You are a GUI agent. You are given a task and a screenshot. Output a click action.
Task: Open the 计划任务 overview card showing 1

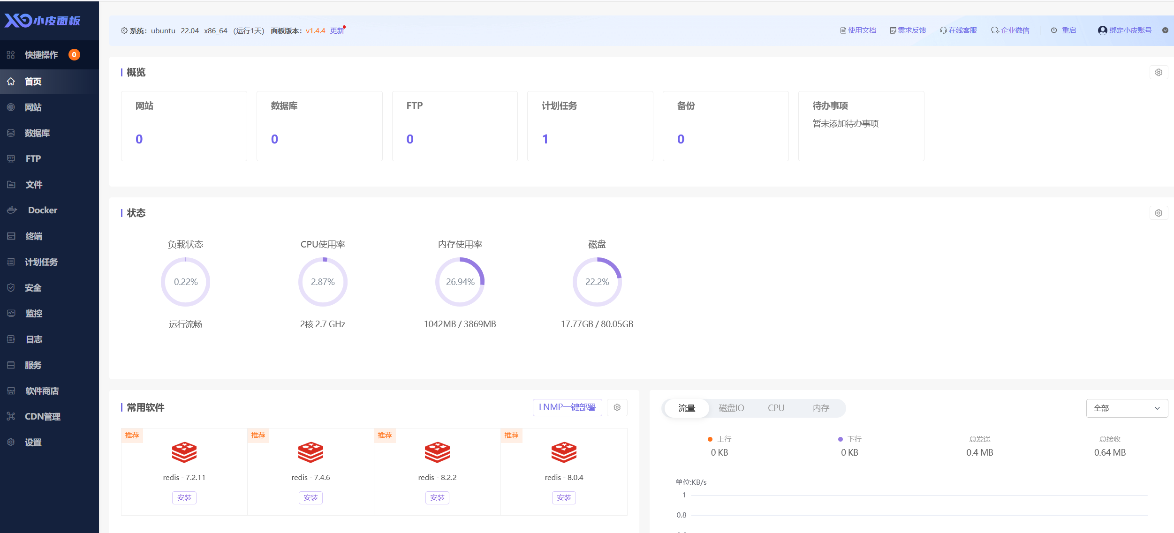[x=590, y=126]
